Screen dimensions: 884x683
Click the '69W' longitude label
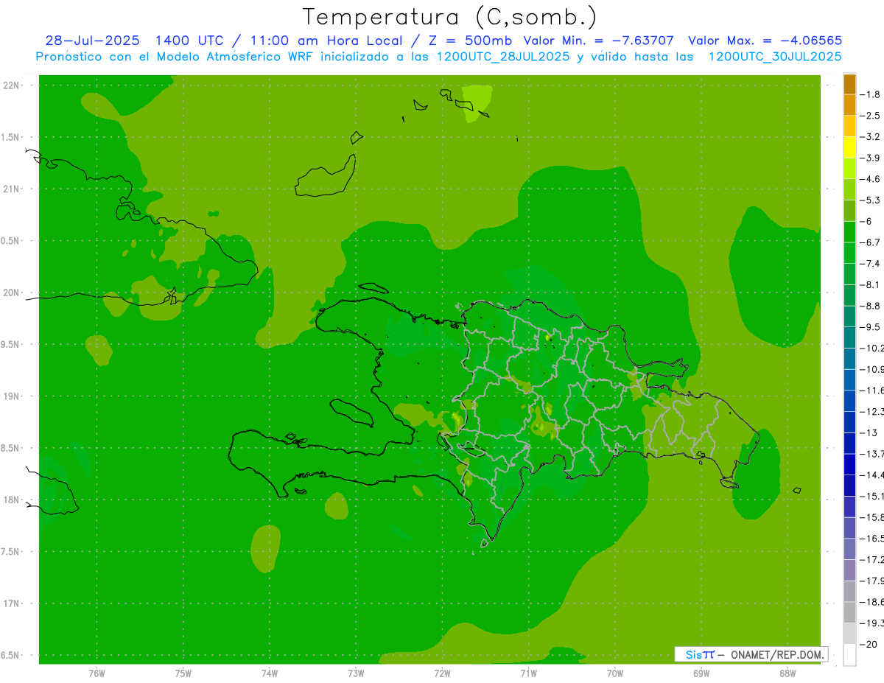[701, 673]
